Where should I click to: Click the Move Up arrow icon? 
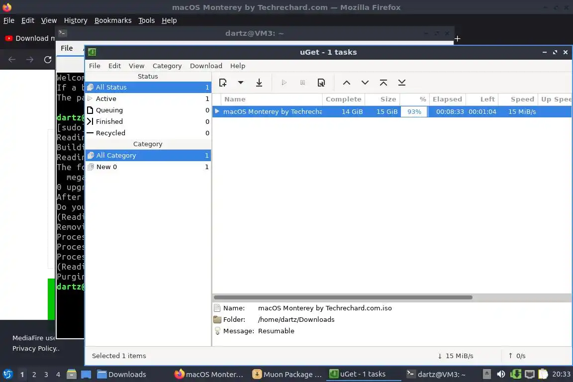[x=346, y=83]
